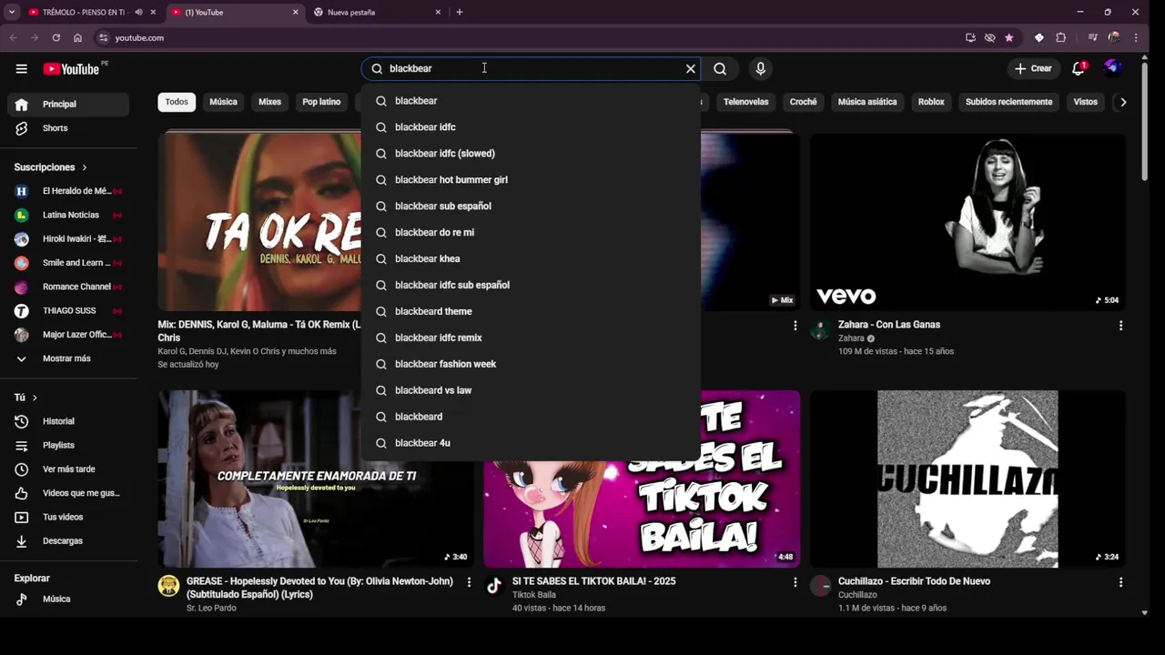The height and width of the screenshot is (655, 1165).
Task: Select the Roblox filter chip
Action: 931,102
